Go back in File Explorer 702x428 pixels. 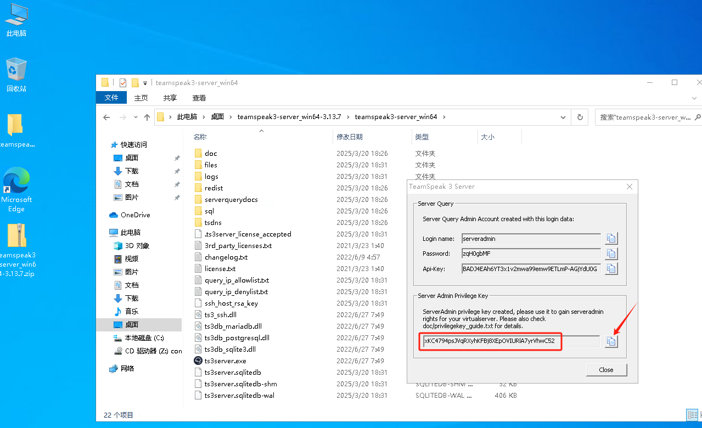tap(106, 117)
